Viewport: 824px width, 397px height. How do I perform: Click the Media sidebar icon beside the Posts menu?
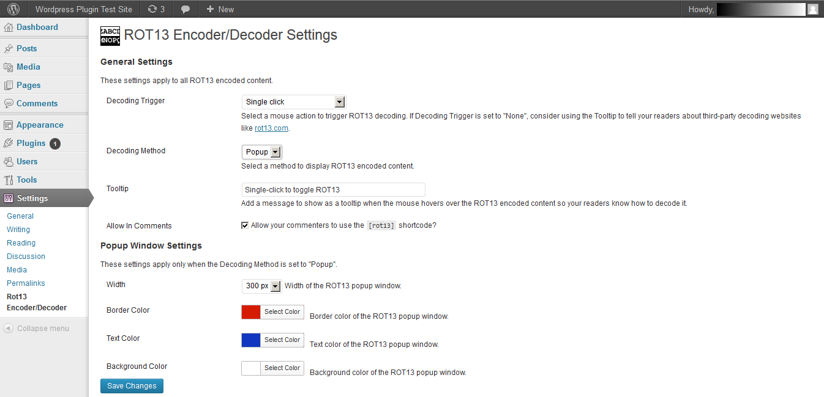point(9,67)
